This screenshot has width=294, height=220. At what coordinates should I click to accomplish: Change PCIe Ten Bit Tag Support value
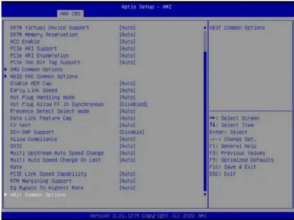point(127,62)
